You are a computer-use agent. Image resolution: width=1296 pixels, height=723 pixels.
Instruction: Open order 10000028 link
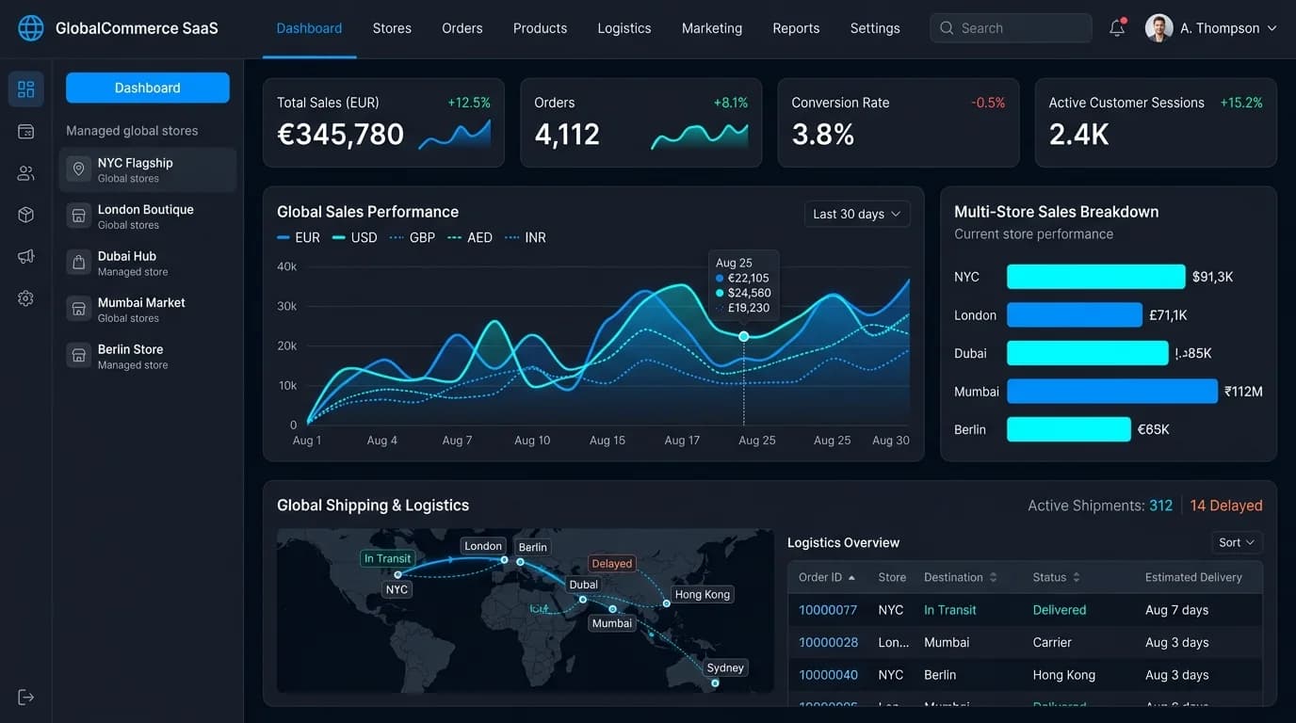pyautogui.click(x=828, y=642)
